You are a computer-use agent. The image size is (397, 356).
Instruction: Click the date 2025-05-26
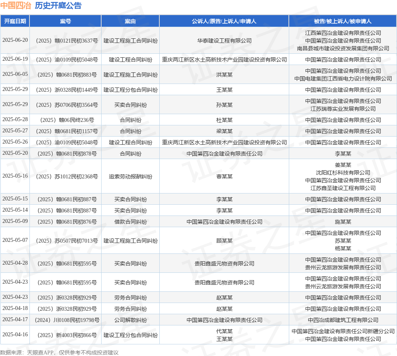point(15,142)
